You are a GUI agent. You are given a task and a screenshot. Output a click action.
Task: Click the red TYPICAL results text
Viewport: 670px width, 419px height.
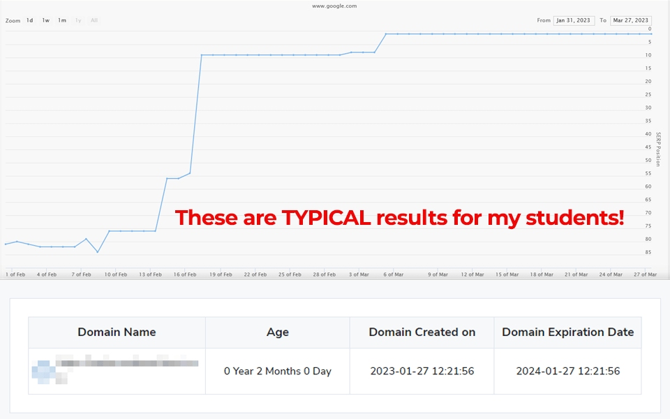[x=399, y=217]
